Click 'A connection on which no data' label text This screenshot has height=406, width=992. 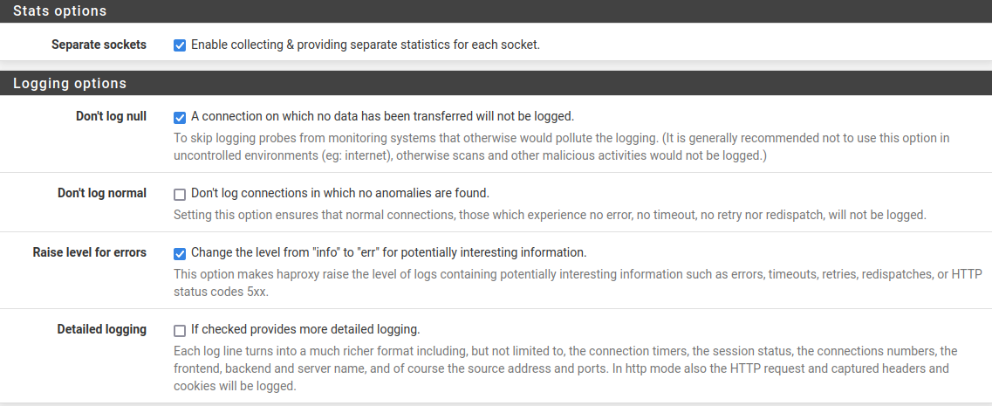(382, 116)
